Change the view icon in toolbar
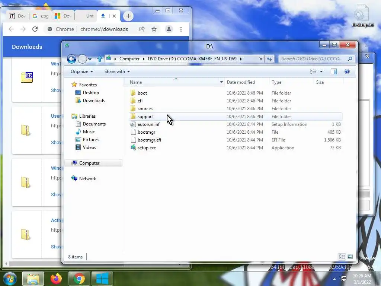The width and height of the screenshot is (381, 286). pos(313,71)
